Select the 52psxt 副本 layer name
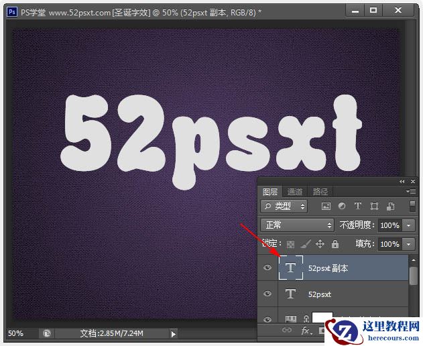Viewport: 423px width, 346px height. click(x=328, y=268)
